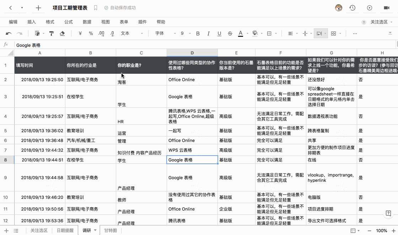
Task: Redo the last action
Action: click(x=20, y=33)
